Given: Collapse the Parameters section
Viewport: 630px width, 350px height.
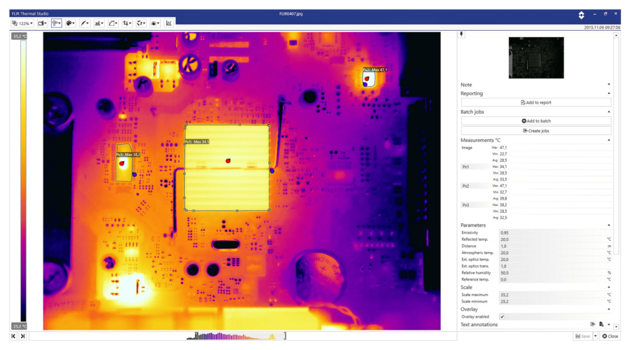Looking at the screenshot, I should click(x=609, y=225).
